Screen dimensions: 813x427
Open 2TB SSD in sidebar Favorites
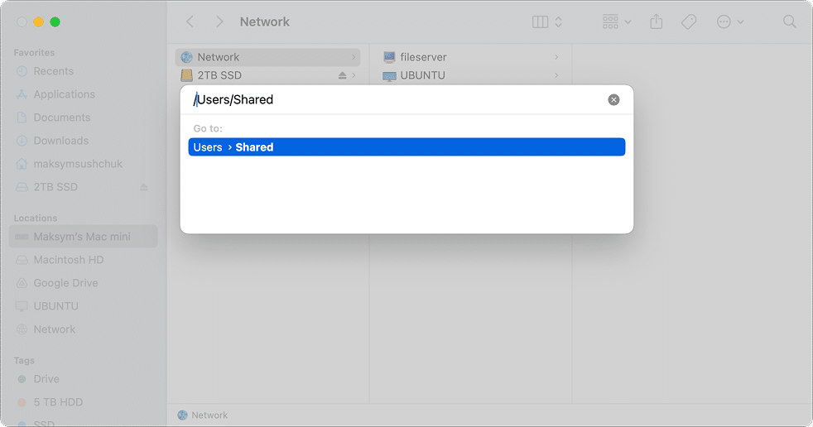click(55, 187)
